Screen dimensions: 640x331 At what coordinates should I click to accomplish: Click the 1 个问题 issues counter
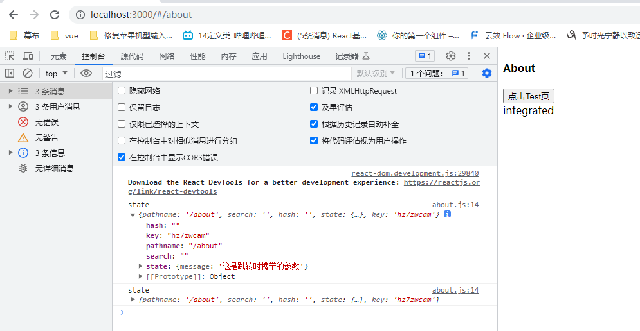[438, 73]
